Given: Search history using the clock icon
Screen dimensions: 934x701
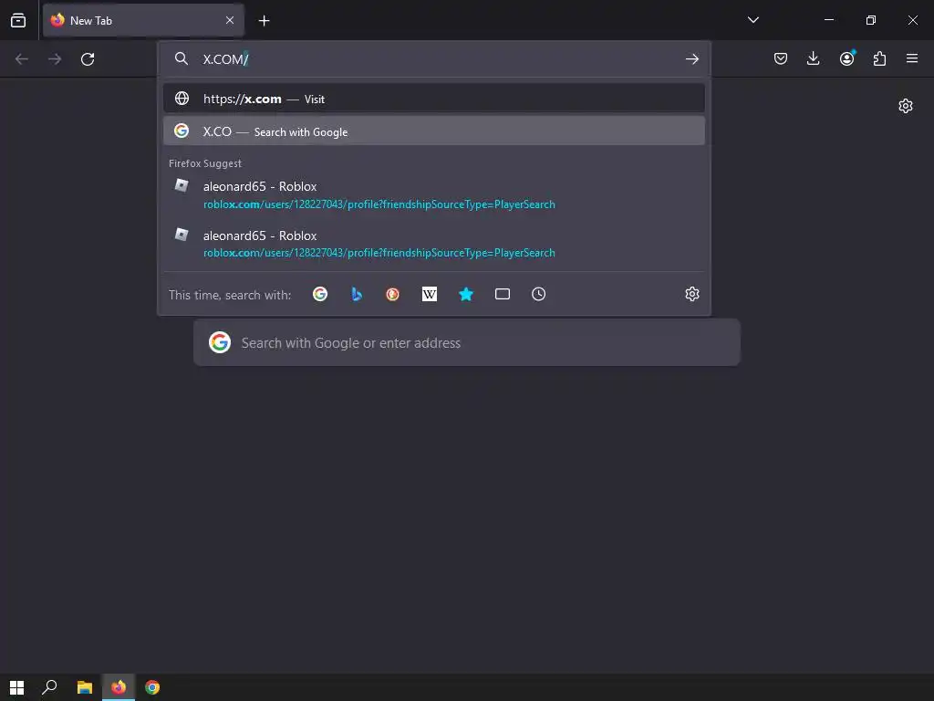Looking at the screenshot, I should [538, 294].
